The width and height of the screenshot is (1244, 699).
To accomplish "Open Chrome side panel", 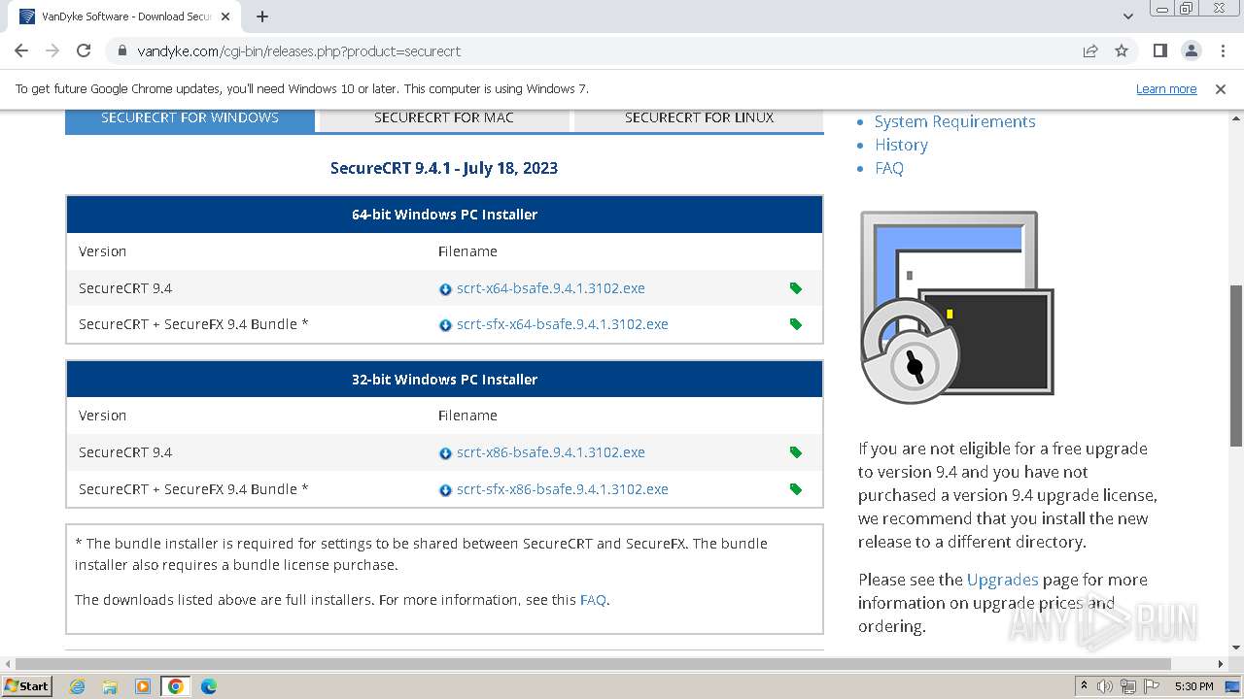I will coord(1159,50).
